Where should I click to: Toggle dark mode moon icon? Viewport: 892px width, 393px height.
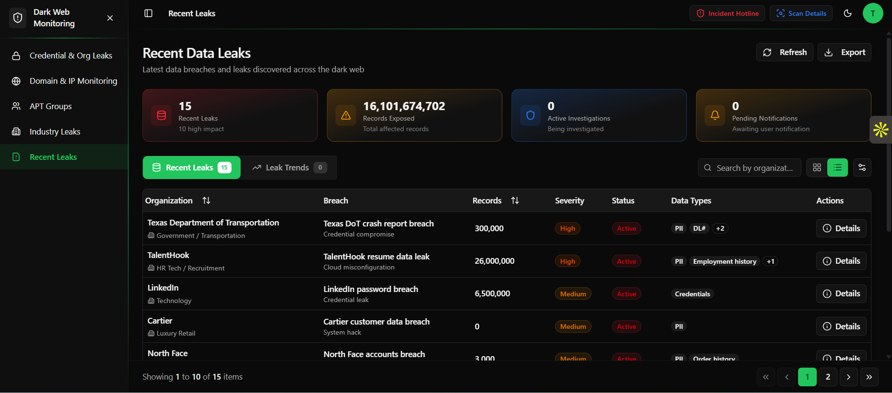coord(847,13)
